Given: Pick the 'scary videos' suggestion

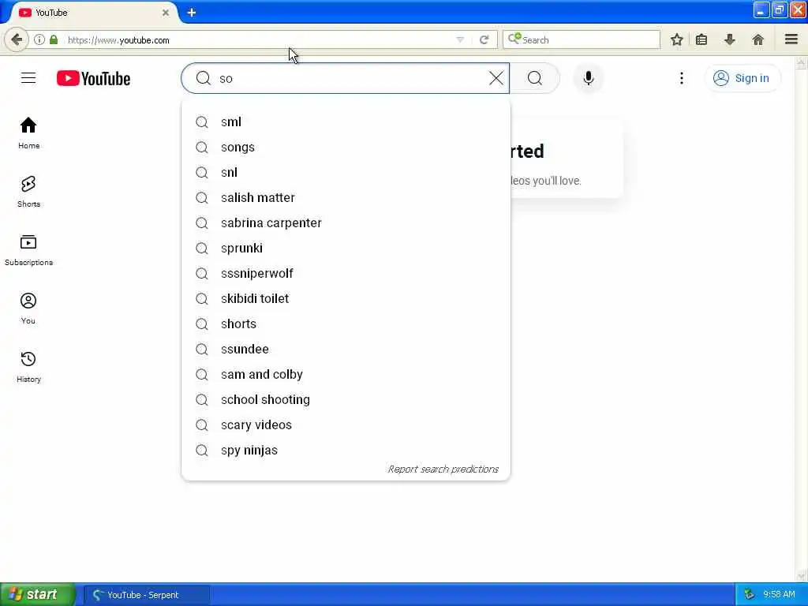Looking at the screenshot, I should (x=346, y=425).
